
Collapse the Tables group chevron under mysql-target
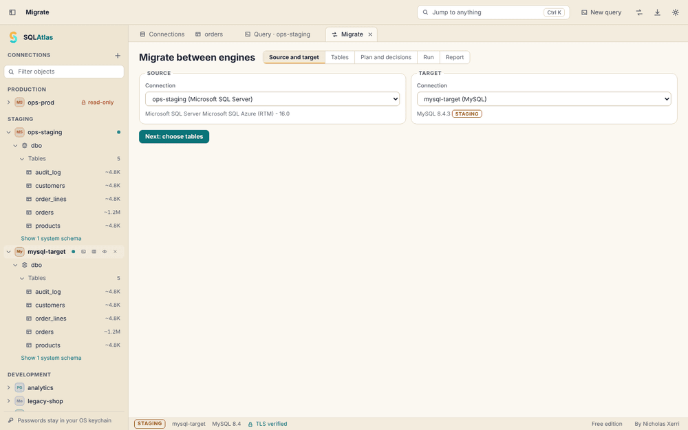tap(22, 278)
